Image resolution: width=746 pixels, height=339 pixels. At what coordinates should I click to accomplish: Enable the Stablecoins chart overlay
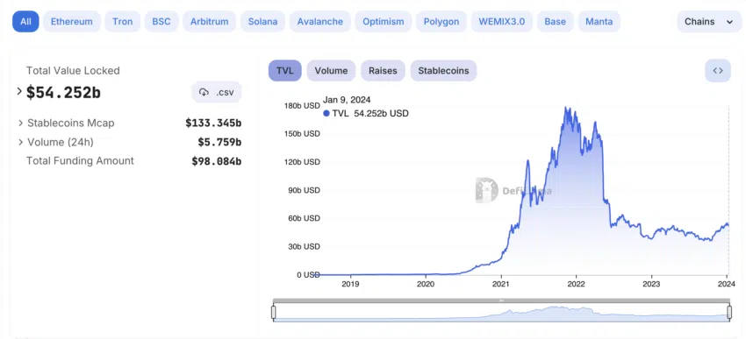coord(443,71)
